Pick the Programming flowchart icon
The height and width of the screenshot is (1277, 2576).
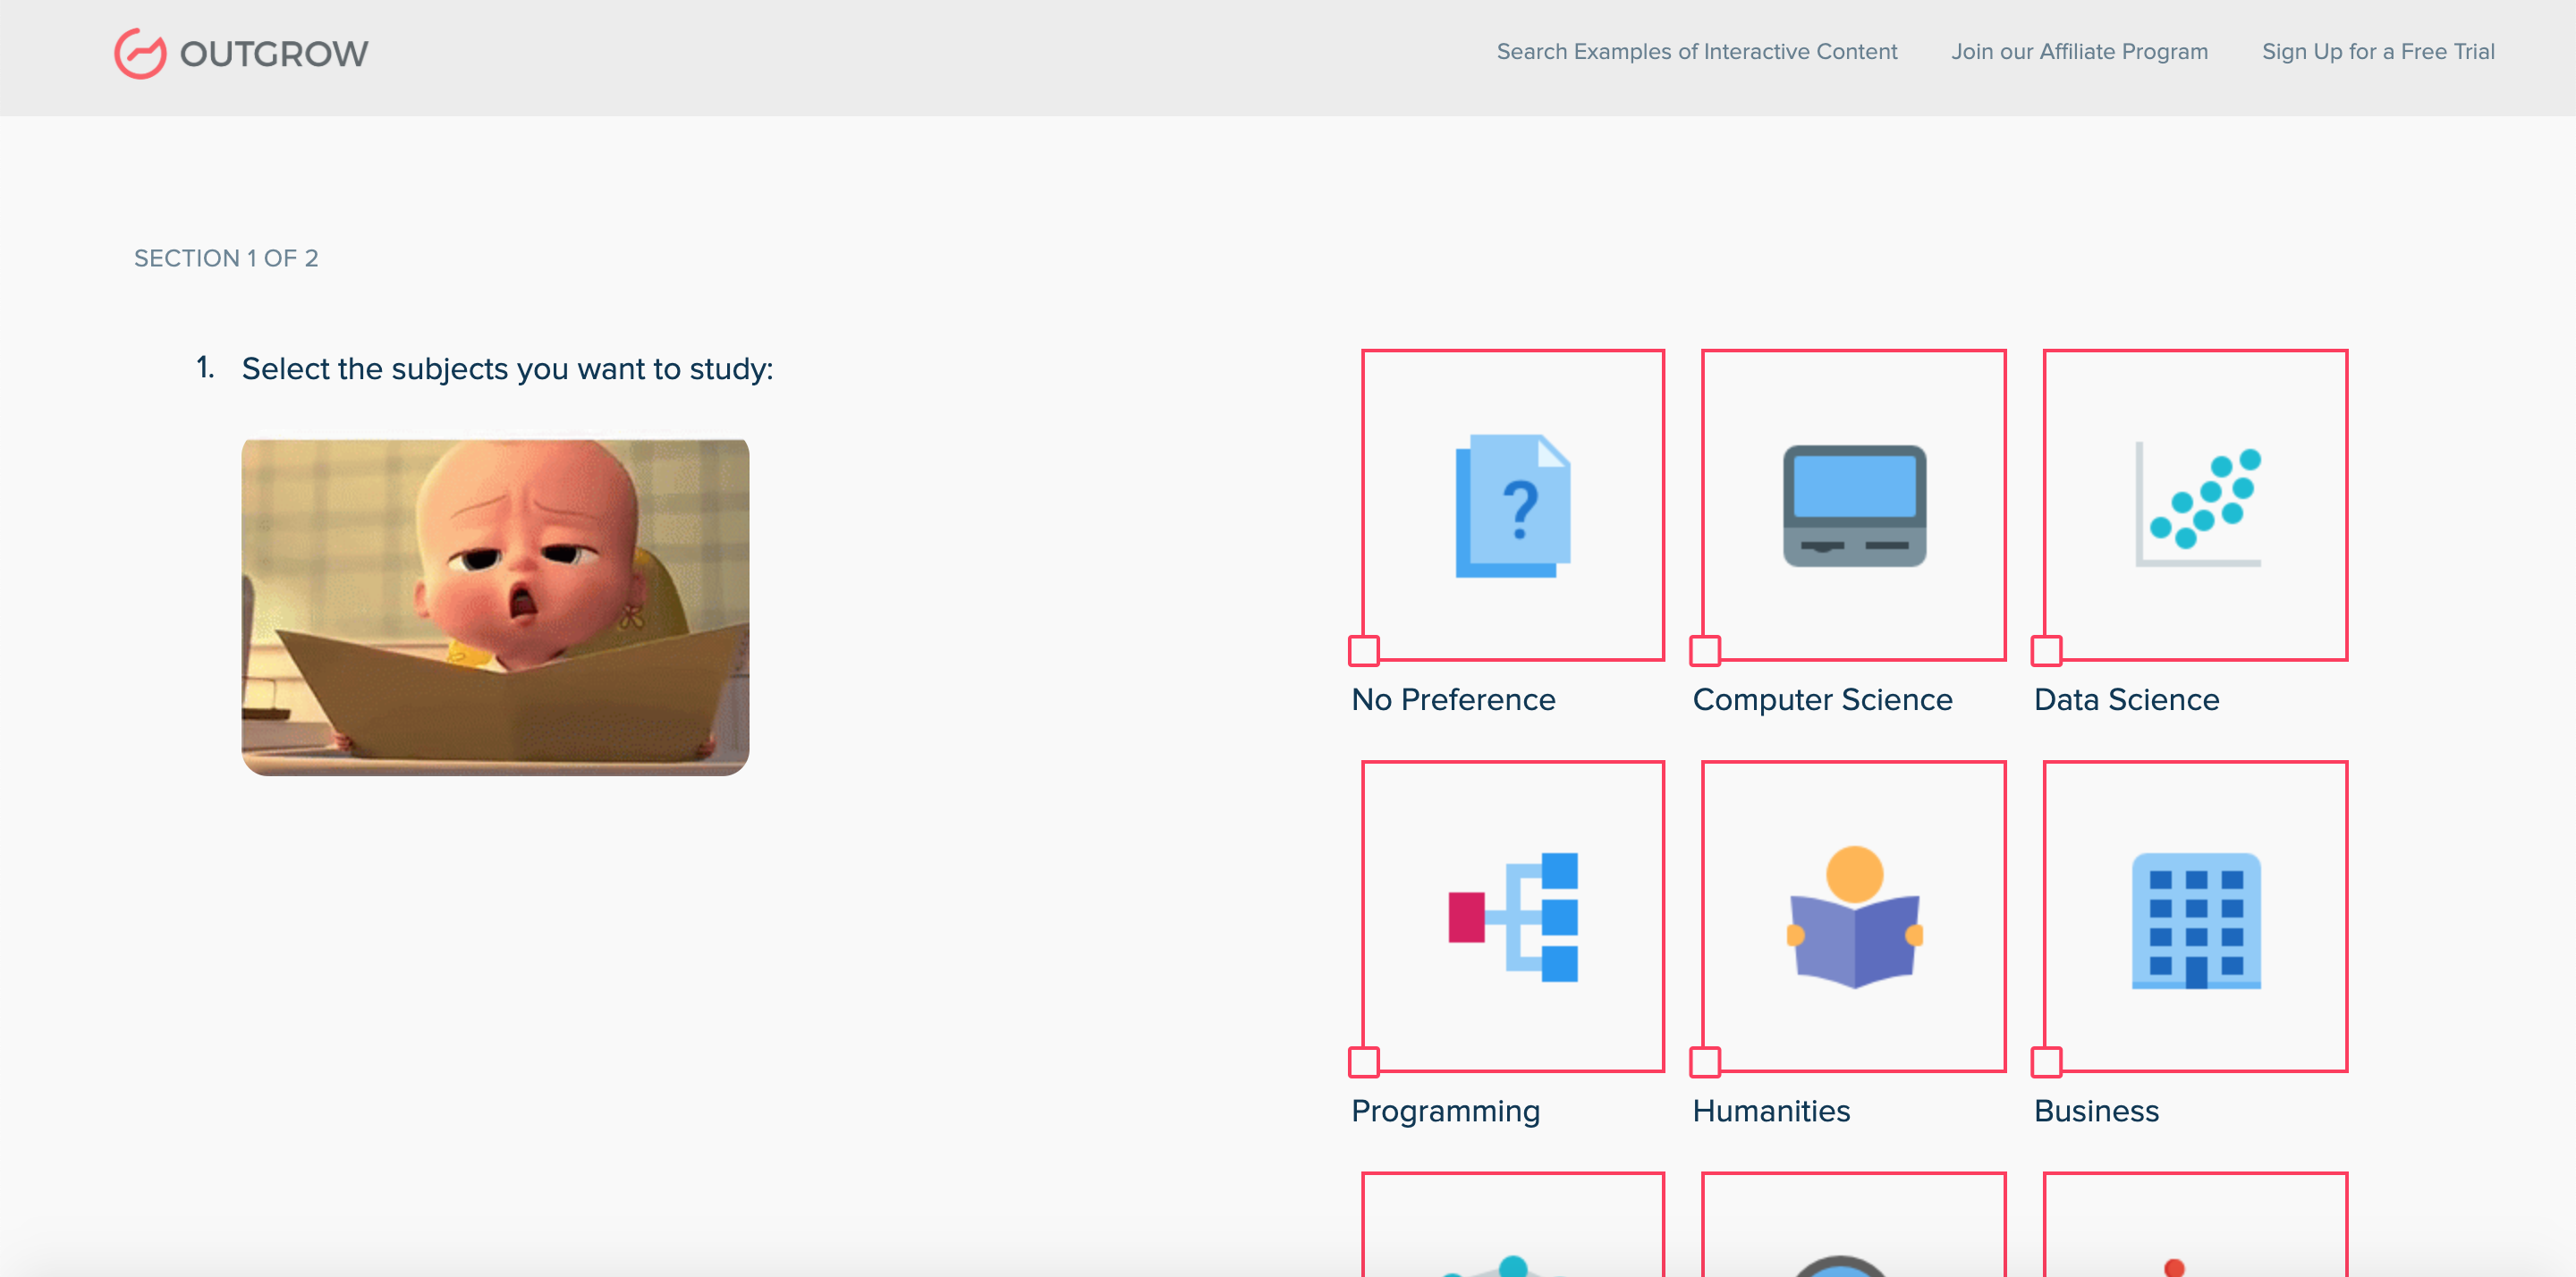pos(1513,917)
